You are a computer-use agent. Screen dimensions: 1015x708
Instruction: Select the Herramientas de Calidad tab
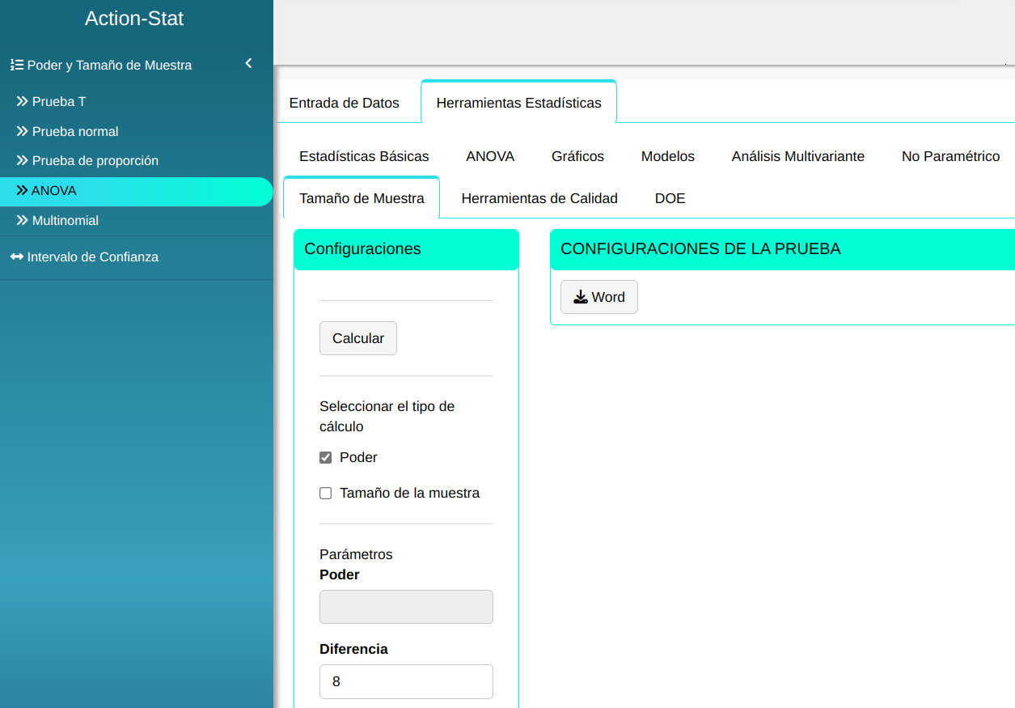539,198
